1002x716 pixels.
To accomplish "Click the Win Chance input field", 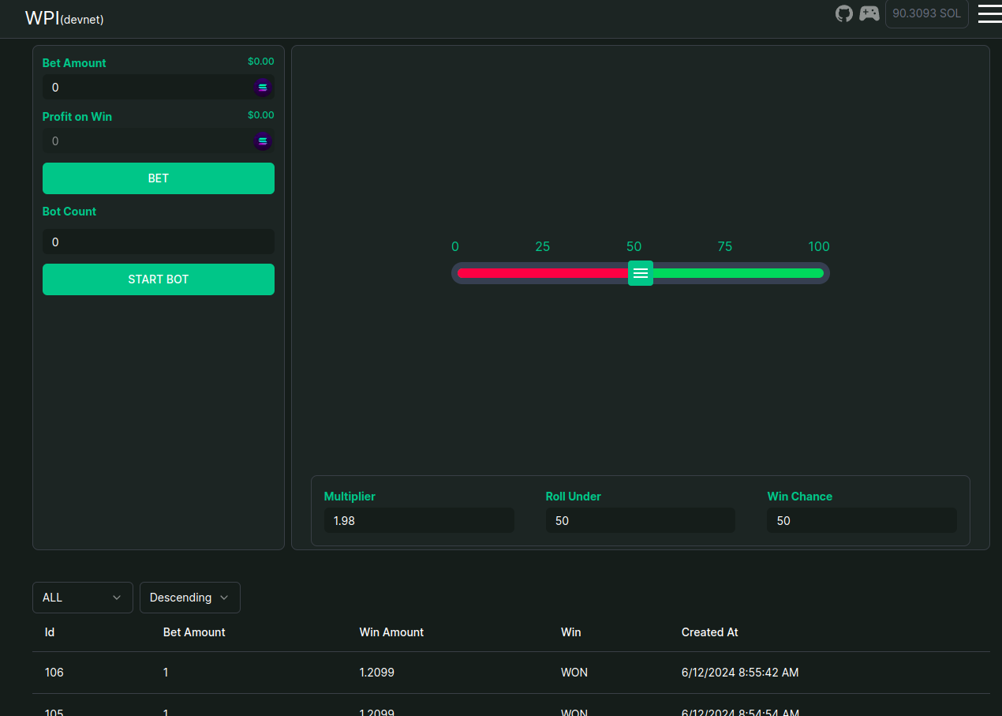I will 862,520.
